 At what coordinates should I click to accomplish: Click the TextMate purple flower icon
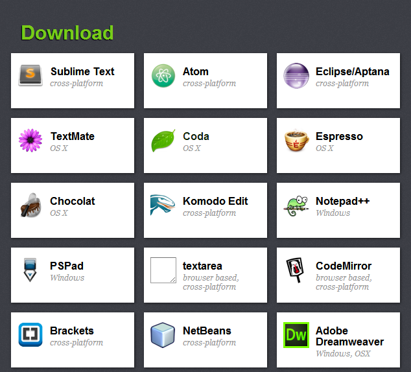click(x=30, y=141)
